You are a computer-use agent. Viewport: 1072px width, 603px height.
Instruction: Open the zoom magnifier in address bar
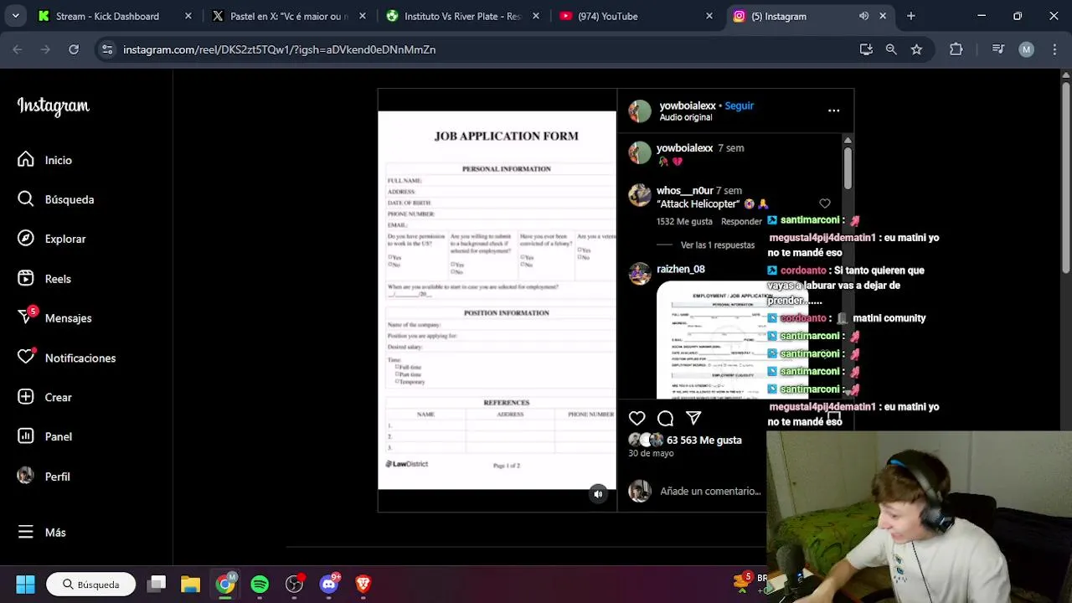pos(891,49)
